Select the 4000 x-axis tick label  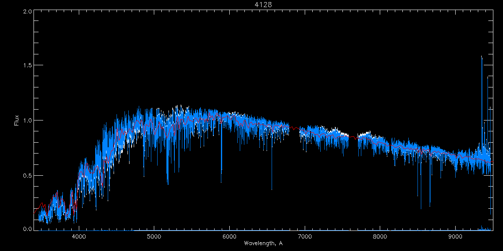click(79, 236)
